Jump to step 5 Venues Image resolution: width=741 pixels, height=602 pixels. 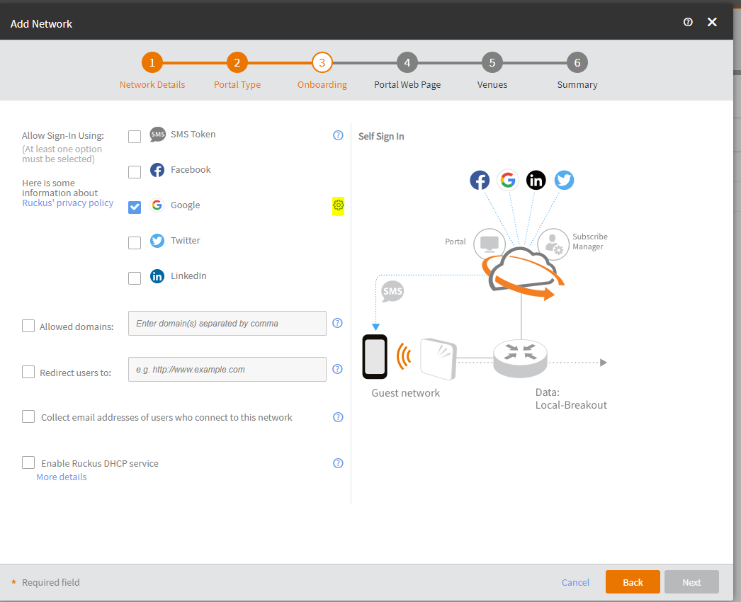pos(492,62)
